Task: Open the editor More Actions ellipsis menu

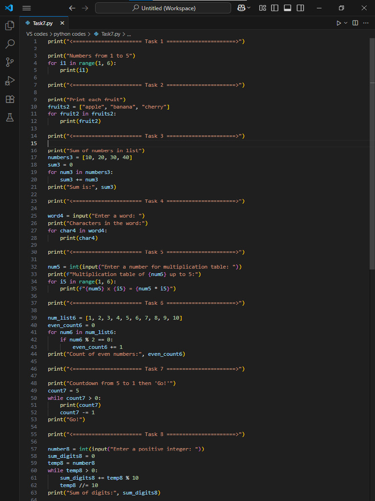Action: coord(366,23)
